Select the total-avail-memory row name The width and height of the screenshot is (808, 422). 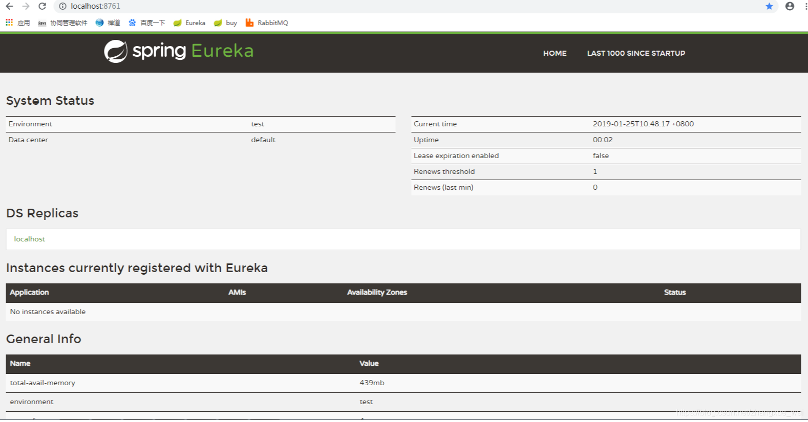(42, 383)
